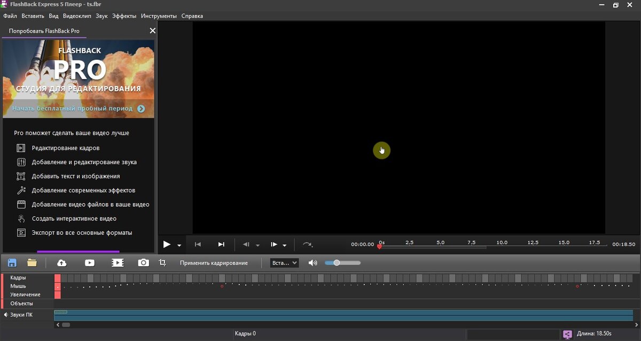Jump to the end of the recording

(221, 244)
